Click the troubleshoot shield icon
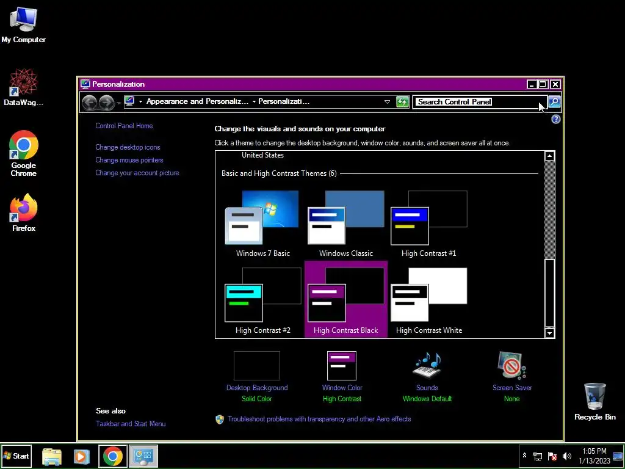This screenshot has height=469, width=625. click(220, 419)
